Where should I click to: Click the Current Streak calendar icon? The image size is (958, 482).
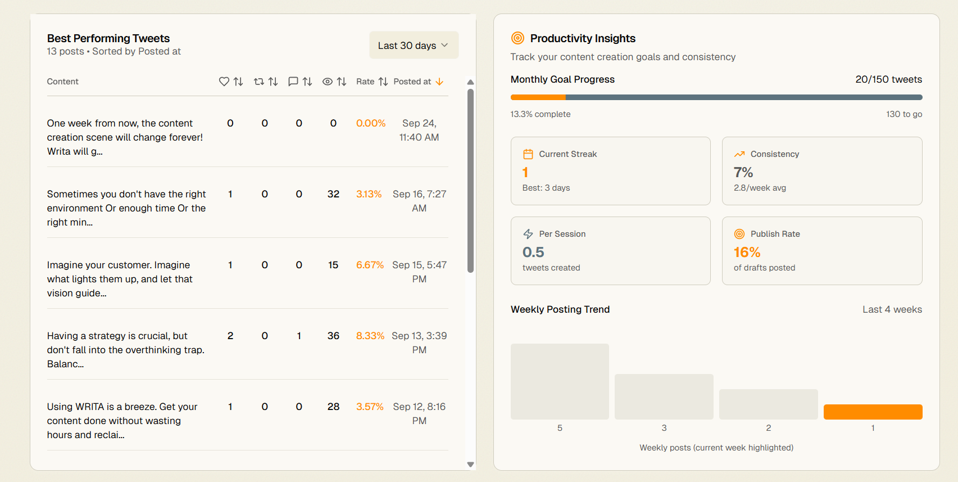pos(528,154)
